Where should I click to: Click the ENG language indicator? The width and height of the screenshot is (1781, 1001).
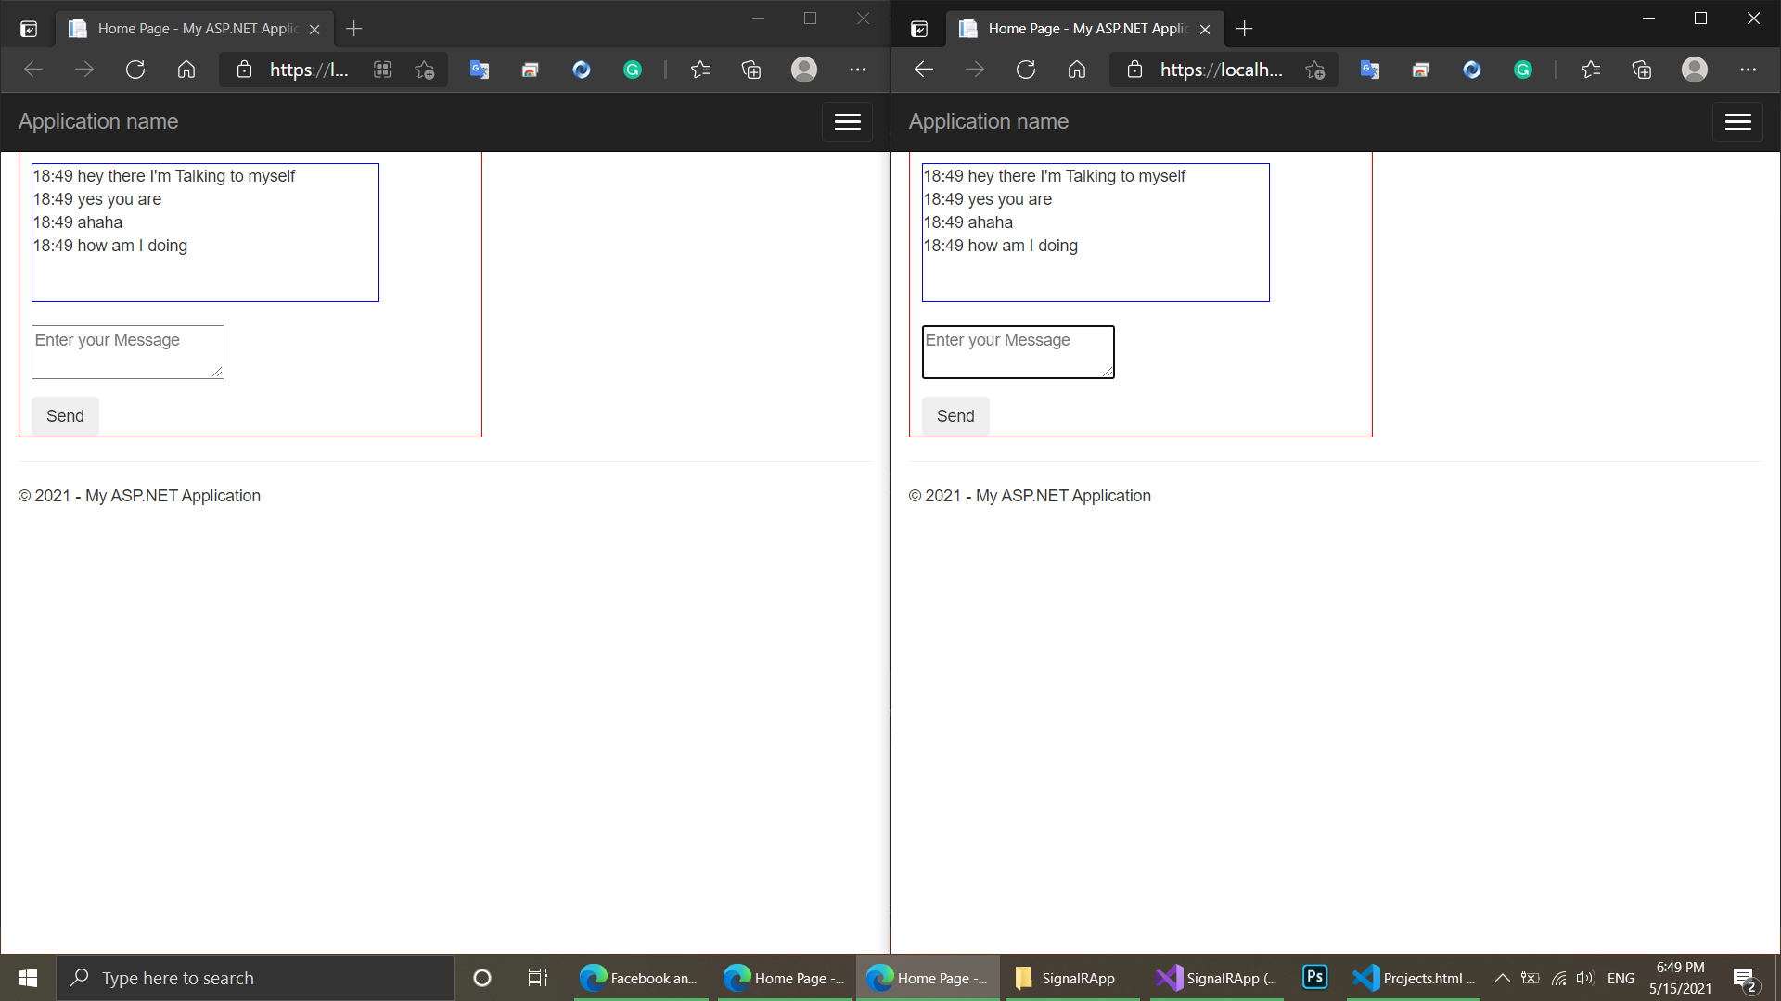[1621, 978]
